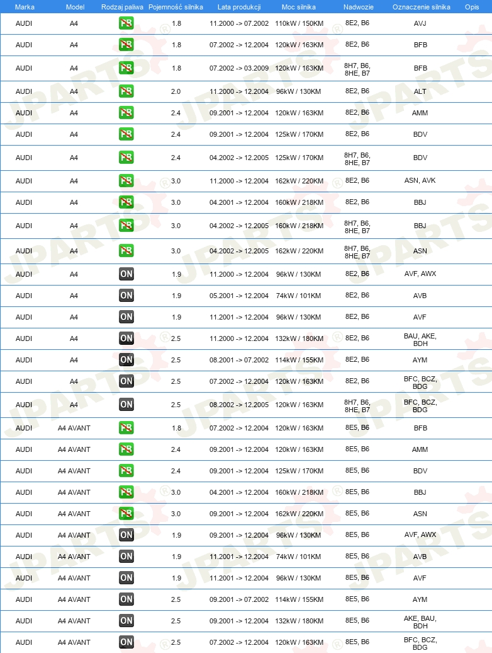The width and height of the screenshot is (492, 653).
Task: Click the petrol icon in the A4 AVANT ASN row
Action: (x=126, y=514)
